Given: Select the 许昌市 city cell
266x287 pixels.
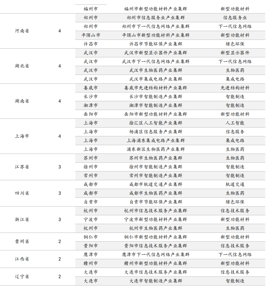Looking at the screenshot, I should pos(91,44).
